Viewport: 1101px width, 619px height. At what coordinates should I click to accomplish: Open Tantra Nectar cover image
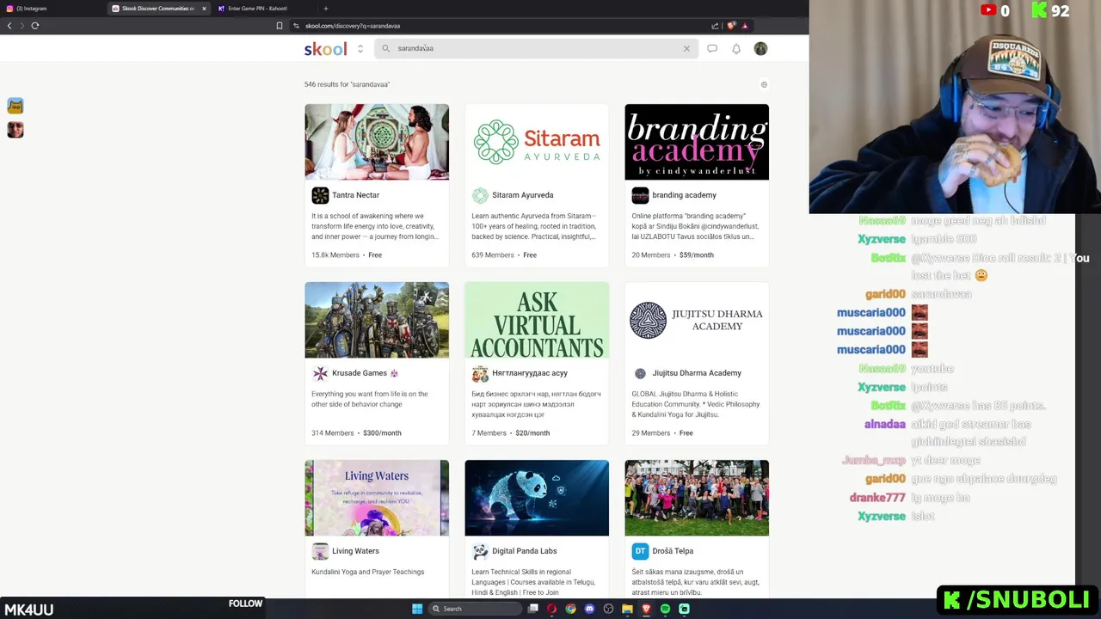[377, 142]
